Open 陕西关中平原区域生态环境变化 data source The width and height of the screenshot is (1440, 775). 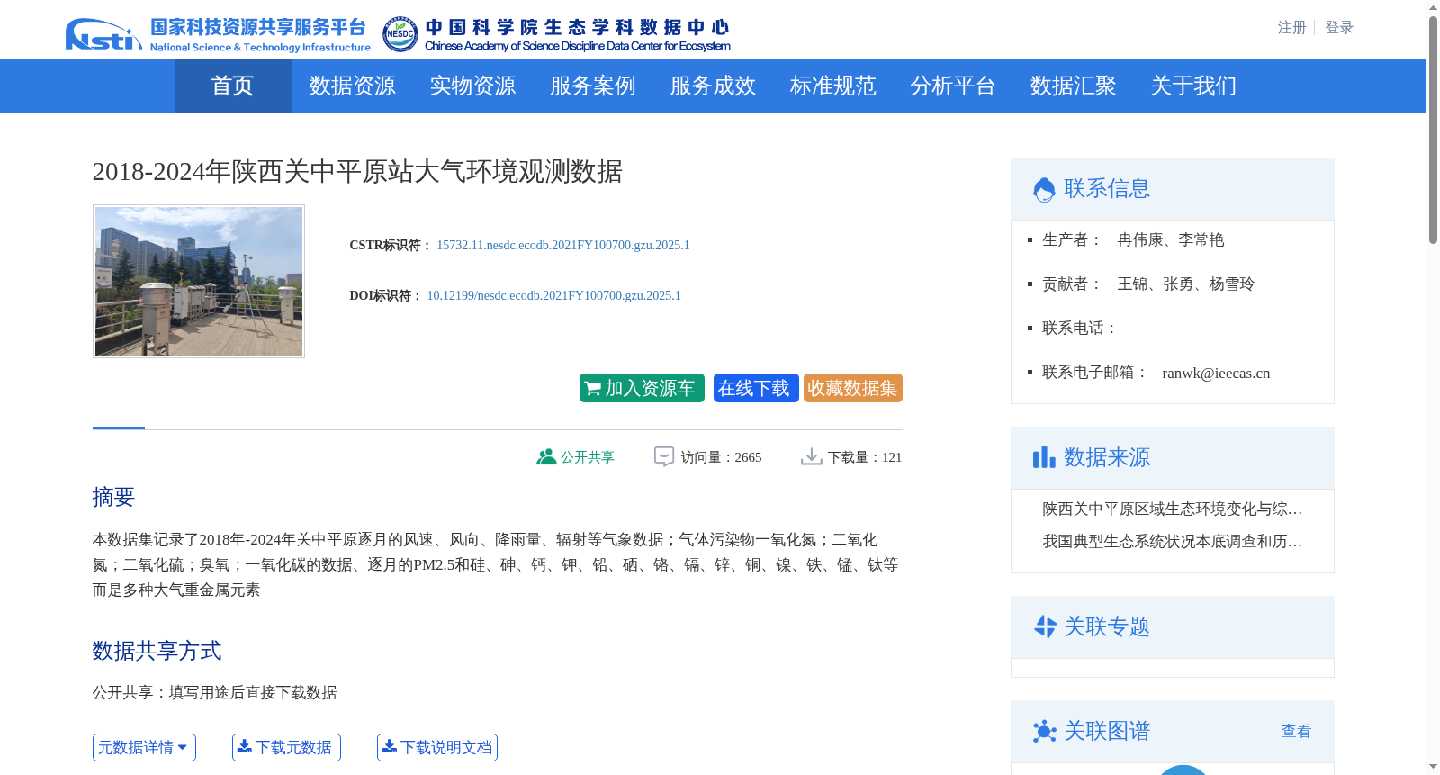coord(1173,509)
